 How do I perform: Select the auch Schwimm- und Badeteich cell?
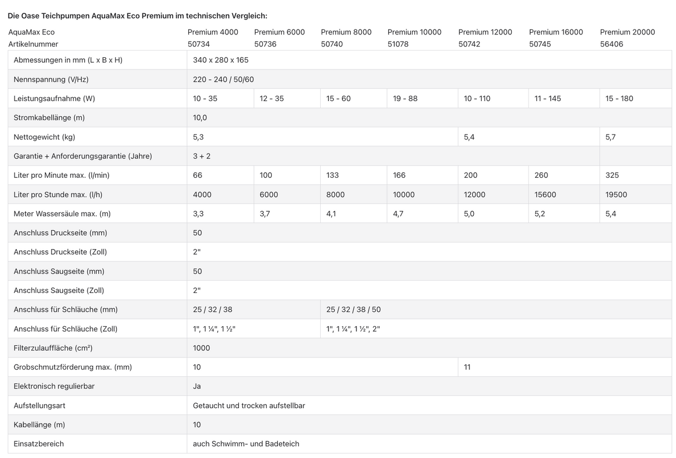(x=246, y=444)
